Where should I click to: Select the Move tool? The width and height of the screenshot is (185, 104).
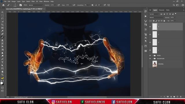click(x=2, y=12)
